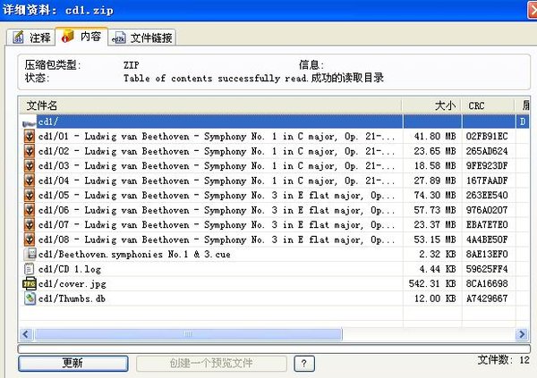This screenshot has height=378, width=537.
Task: Select row cd1/02 Symphony No. 1
Action: (x=274, y=151)
